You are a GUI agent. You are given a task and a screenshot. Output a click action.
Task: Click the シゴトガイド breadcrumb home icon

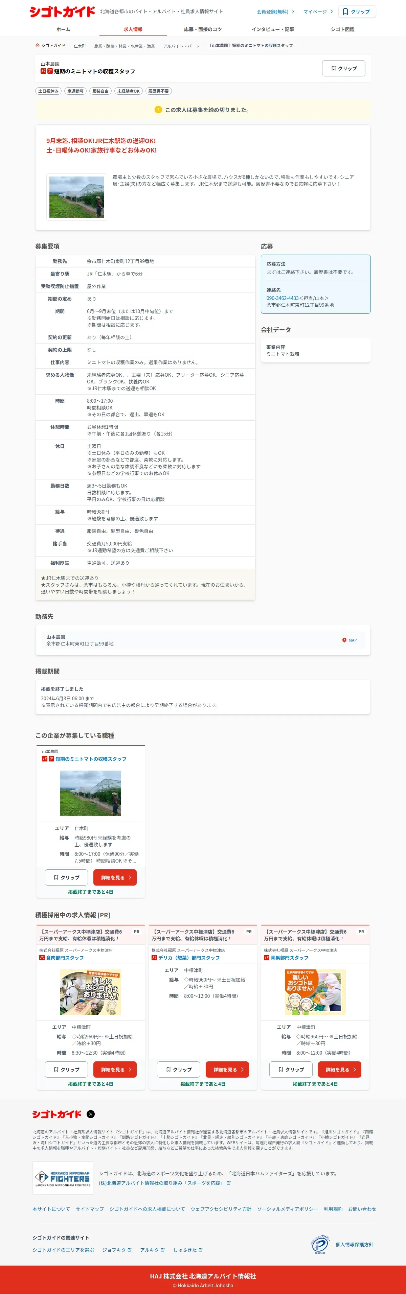[38, 45]
